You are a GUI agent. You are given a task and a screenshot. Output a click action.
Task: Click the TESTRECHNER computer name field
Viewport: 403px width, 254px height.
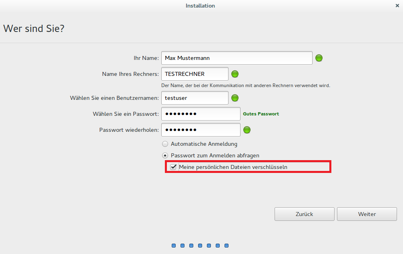coord(194,74)
